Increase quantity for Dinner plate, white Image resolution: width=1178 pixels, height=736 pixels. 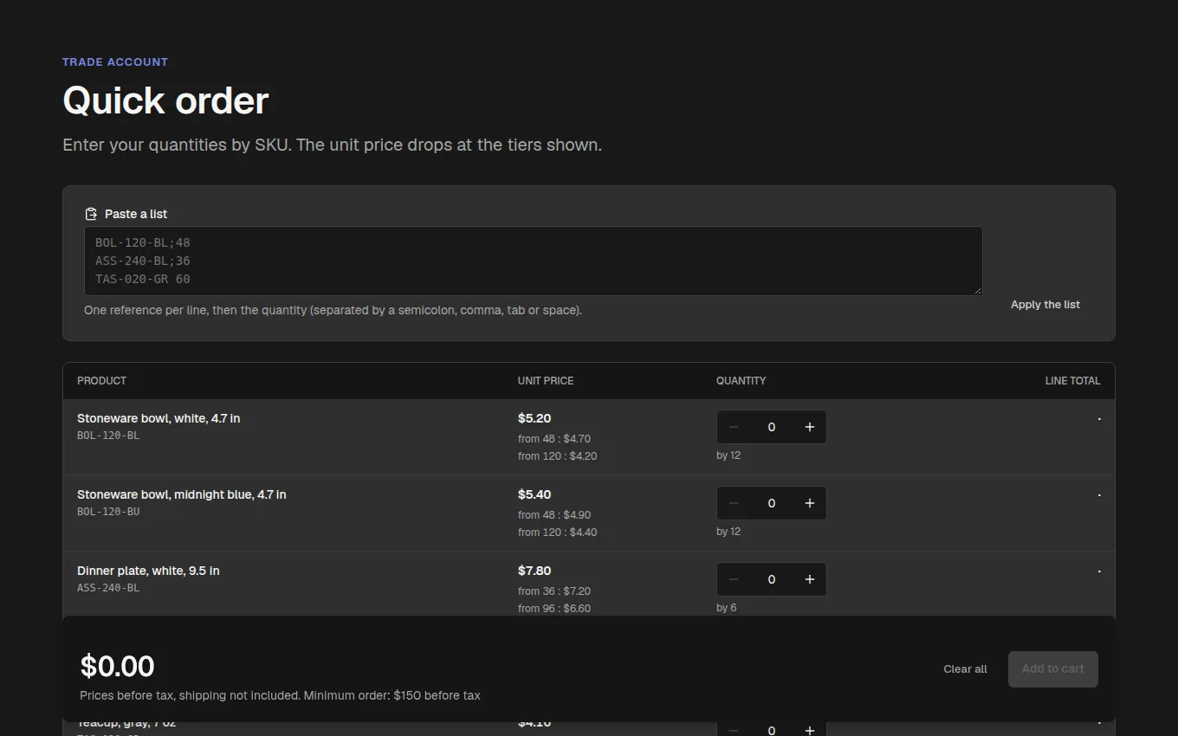pos(810,579)
